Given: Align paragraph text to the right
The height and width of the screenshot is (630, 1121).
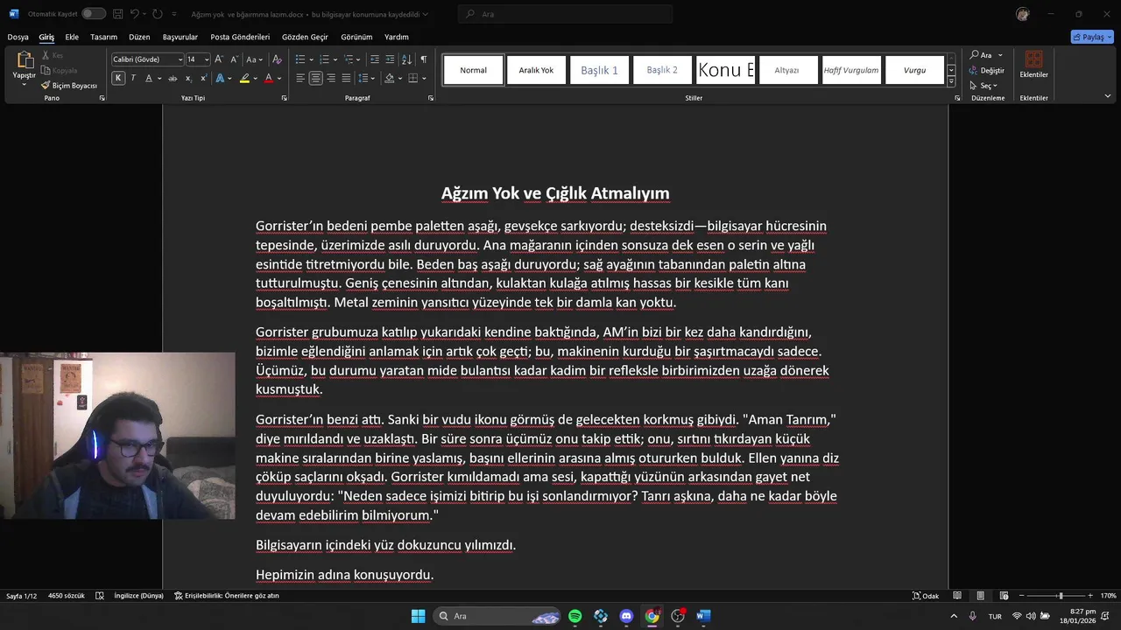Looking at the screenshot, I should tap(331, 78).
